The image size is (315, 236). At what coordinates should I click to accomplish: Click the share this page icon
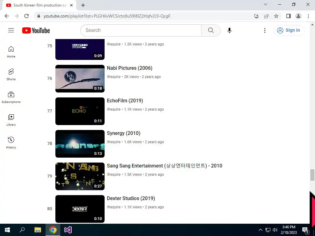[266, 16]
